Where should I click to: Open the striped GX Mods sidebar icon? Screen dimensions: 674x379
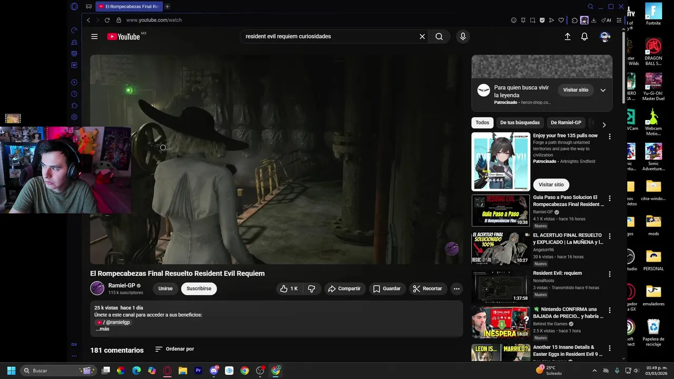(74, 54)
